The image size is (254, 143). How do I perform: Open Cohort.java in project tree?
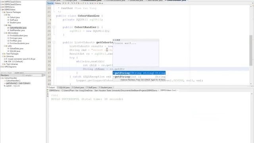14,17
